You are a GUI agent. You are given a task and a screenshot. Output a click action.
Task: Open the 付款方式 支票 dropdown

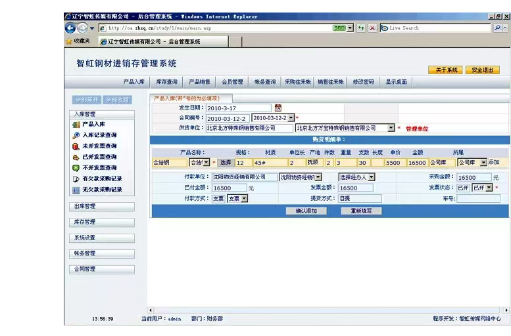tap(244, 198)
